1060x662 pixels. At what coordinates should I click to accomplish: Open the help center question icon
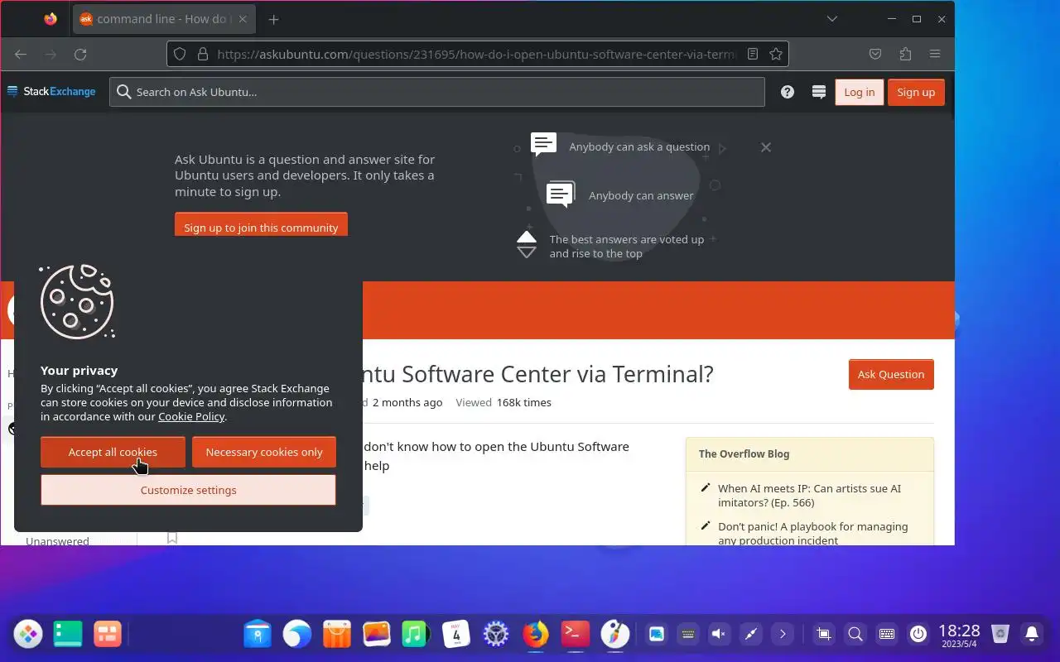click(788, 92)
